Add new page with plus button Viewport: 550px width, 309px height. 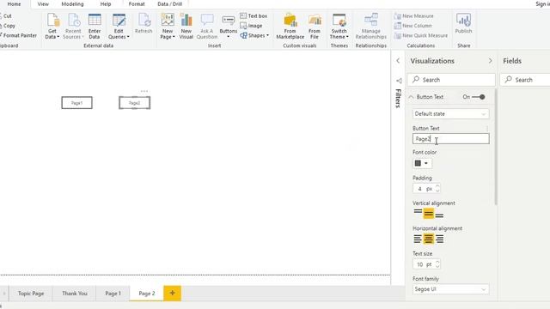pyautogui.click(x=172, y=294)
